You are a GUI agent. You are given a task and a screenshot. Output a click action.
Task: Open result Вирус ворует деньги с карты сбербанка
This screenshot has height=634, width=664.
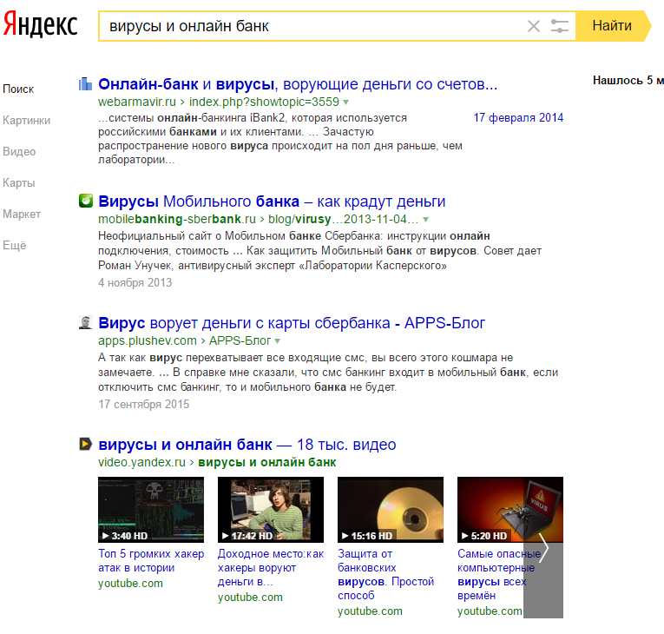[x=292, y=323]
